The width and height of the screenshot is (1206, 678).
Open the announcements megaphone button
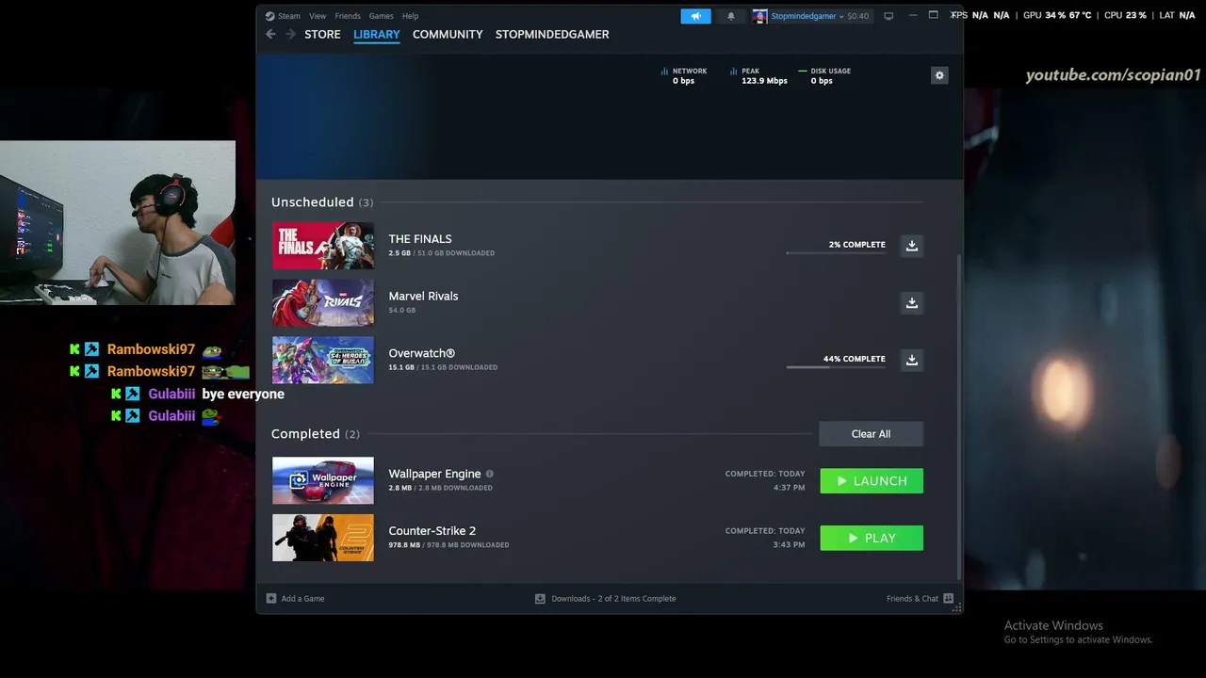[695, 16]
